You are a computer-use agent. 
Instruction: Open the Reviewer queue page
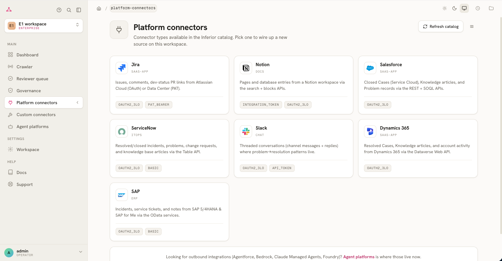click(x=44, y=79)
